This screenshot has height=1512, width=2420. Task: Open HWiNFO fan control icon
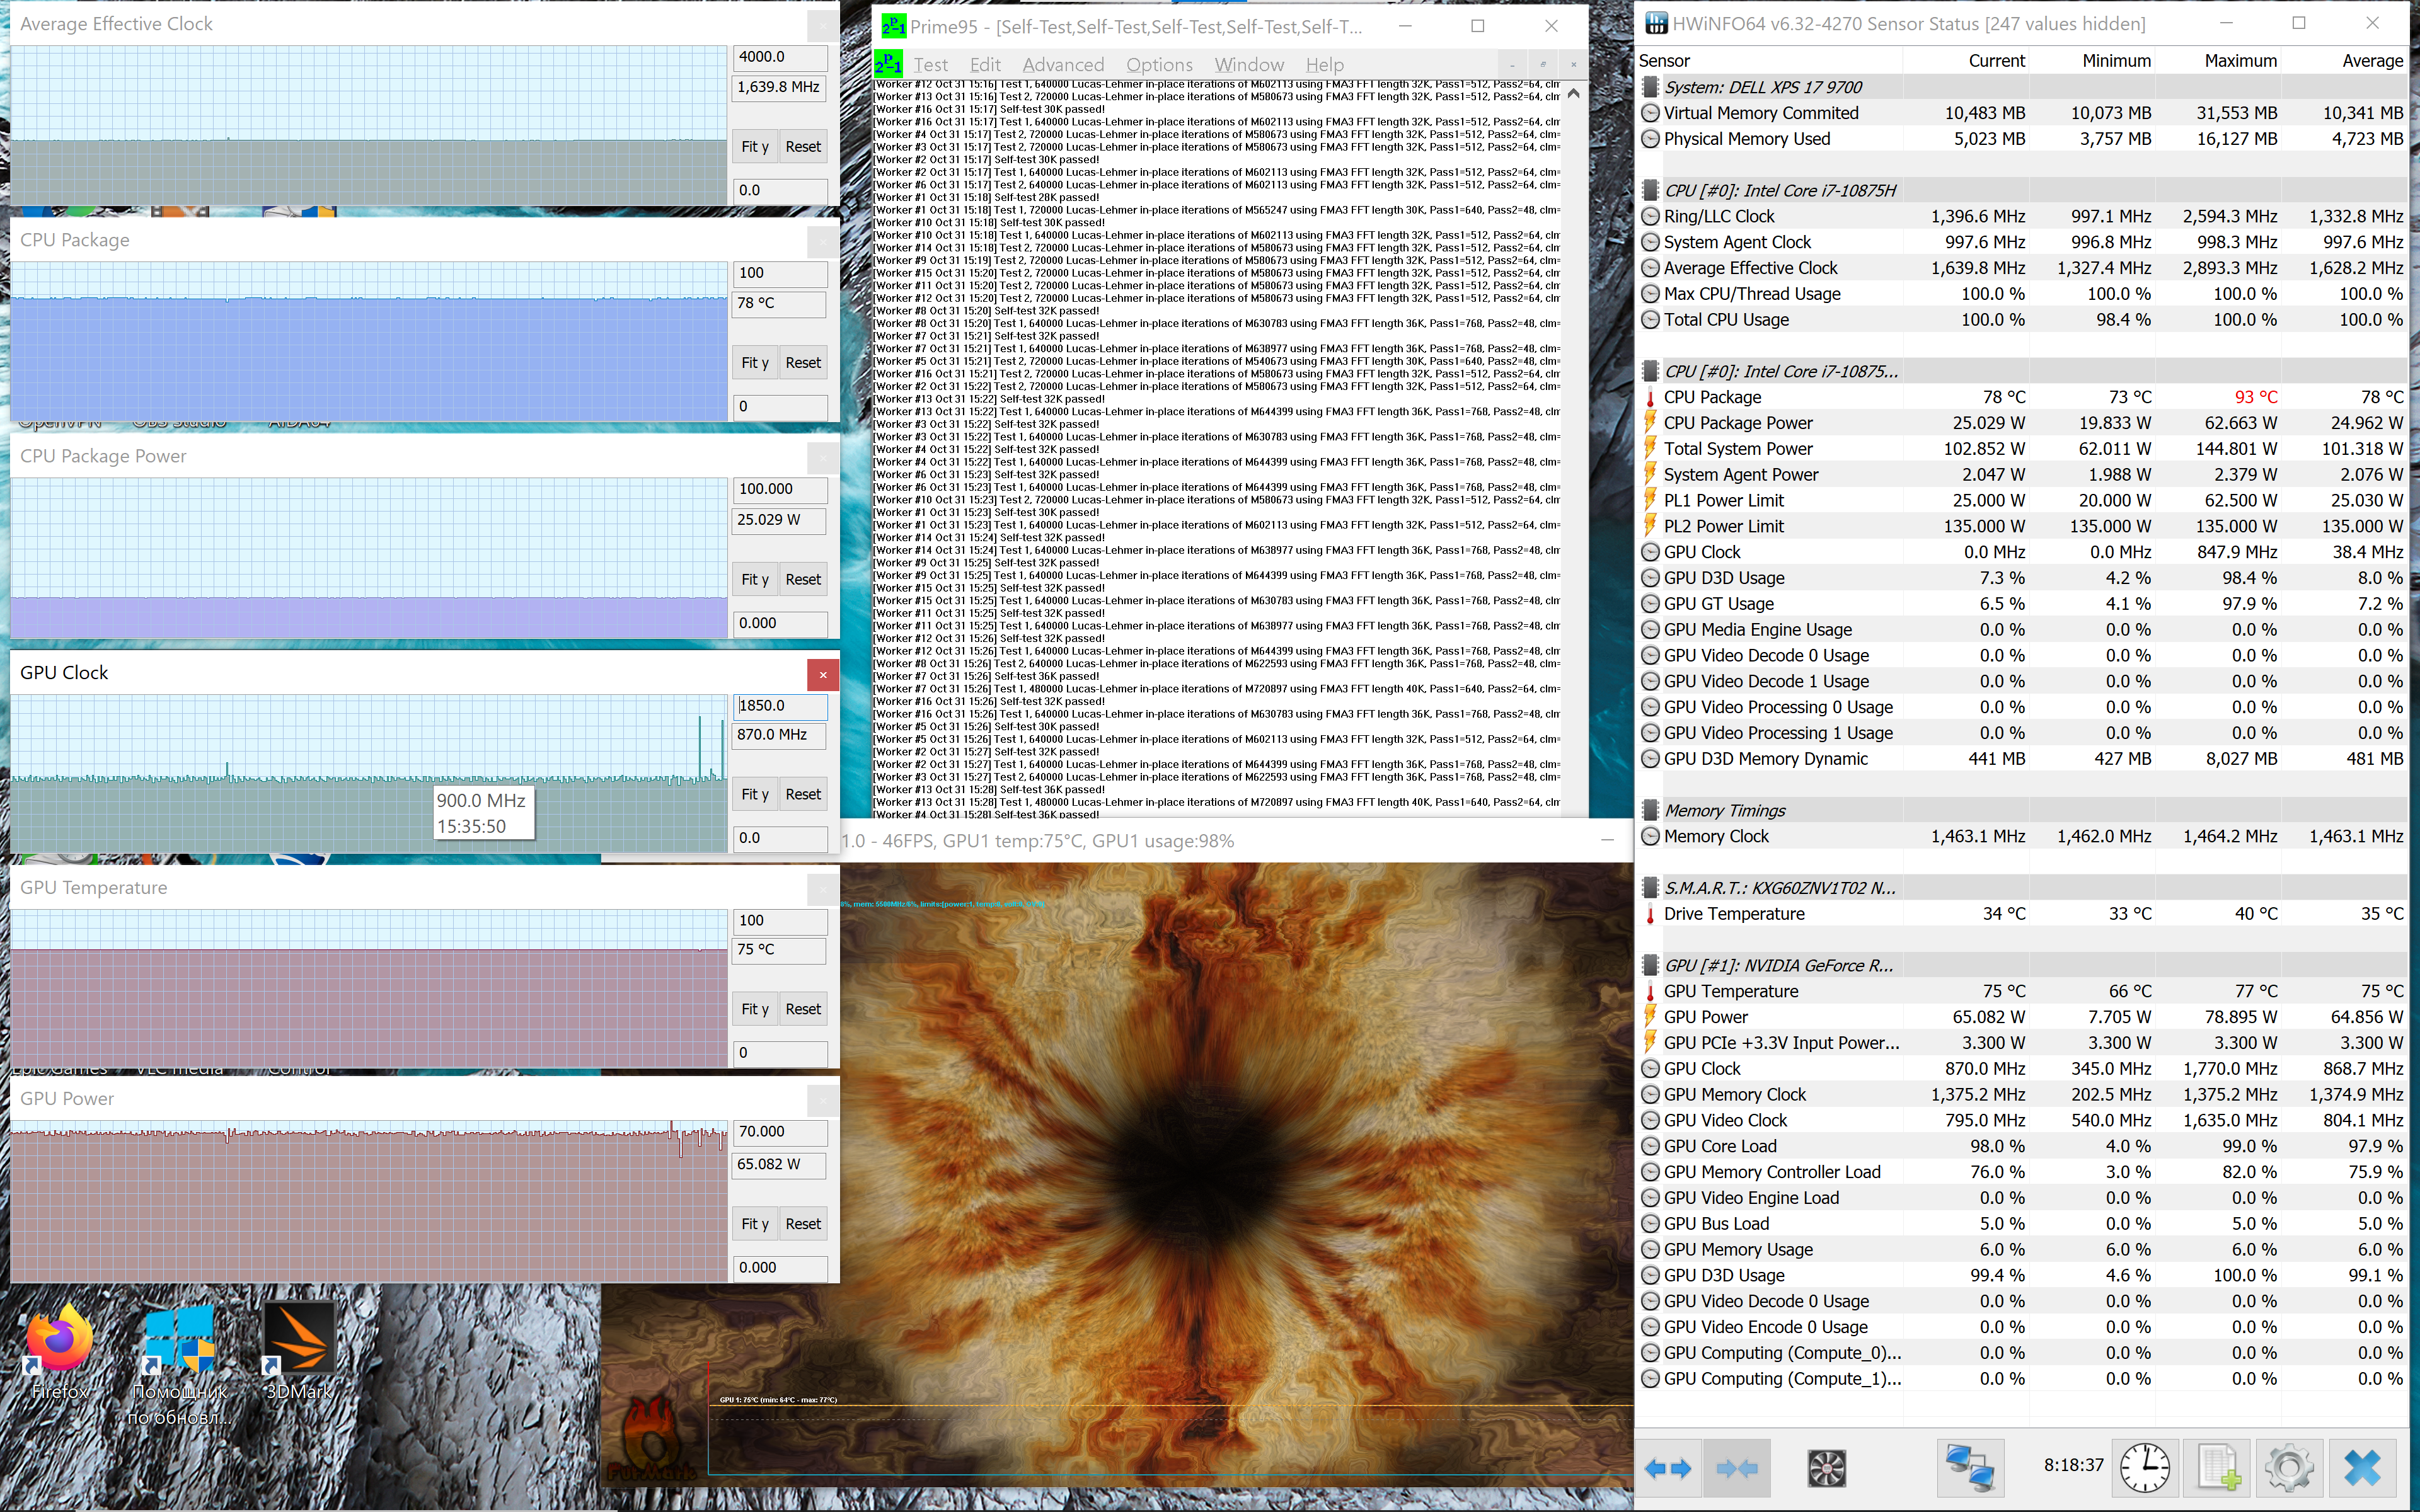(x=1827, y=1468)
